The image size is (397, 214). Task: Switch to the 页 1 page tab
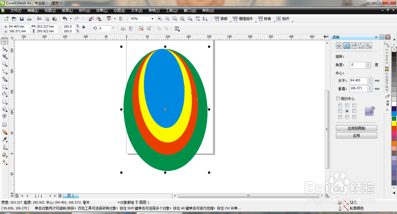click(x=71, y=196)
